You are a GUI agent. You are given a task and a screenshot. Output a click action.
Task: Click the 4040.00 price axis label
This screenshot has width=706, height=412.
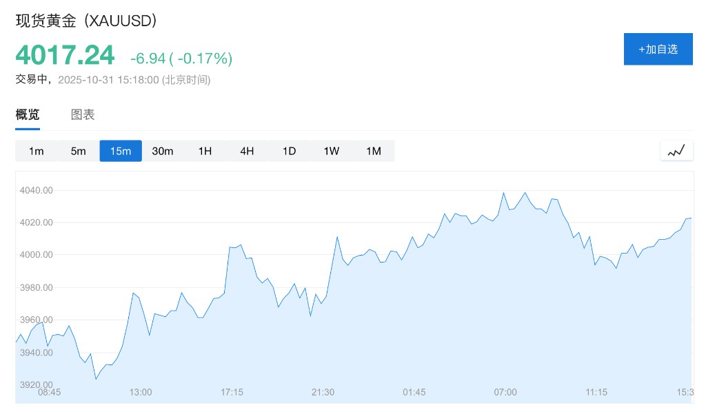[x=37, y=190]
